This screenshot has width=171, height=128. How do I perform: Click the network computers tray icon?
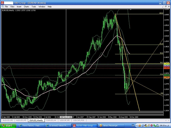(x=143, y=126)
